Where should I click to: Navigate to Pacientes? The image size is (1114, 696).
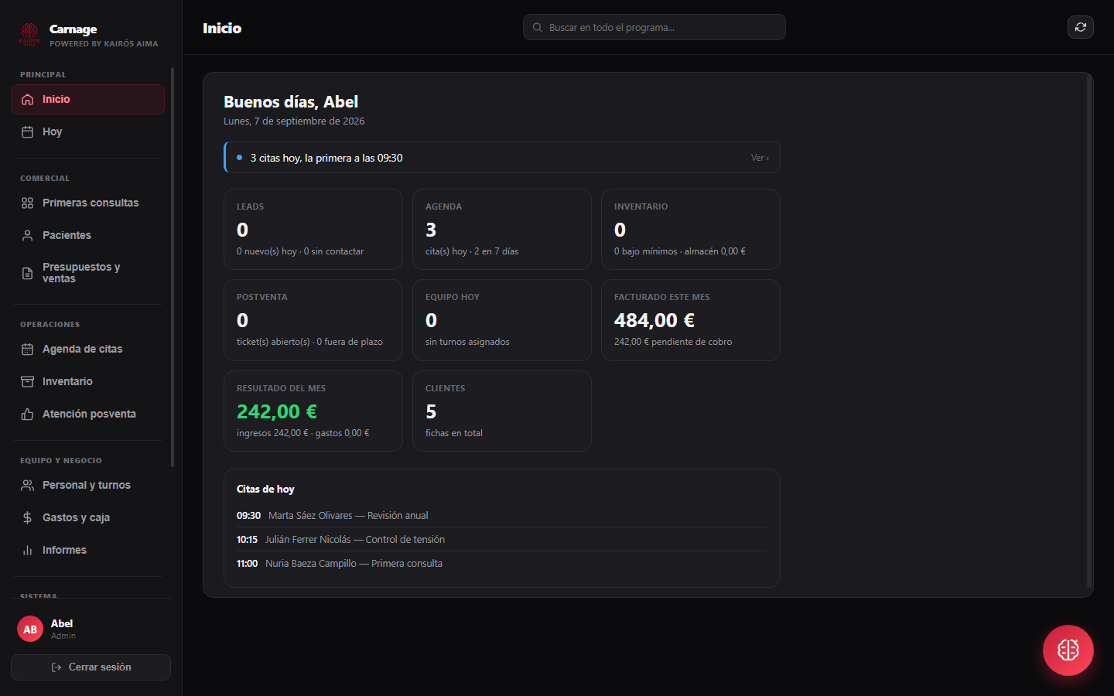88,236
